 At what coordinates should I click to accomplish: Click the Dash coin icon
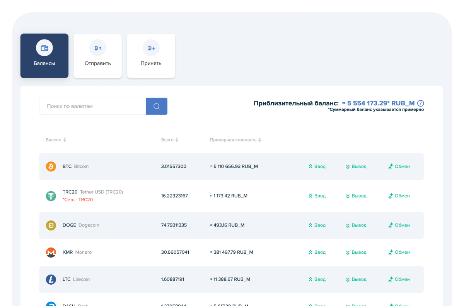[51, 304]
